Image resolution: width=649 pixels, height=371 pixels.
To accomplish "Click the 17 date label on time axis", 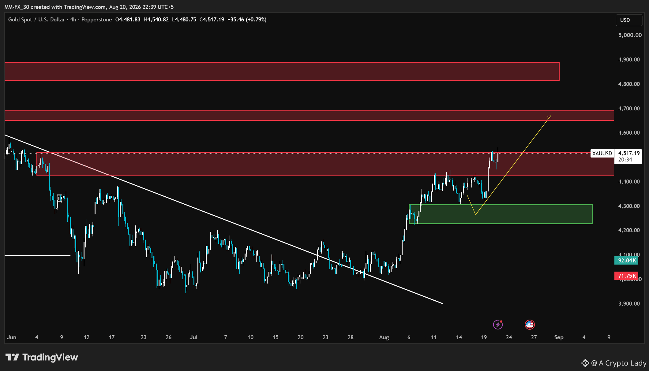I will pos(112,337).
